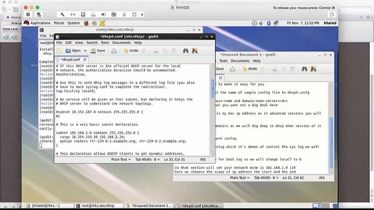Click Find binoculars in dhcpd.conf gedit
Image resolution: width=374 pixels, height=210 pixels.
(186, 51)
